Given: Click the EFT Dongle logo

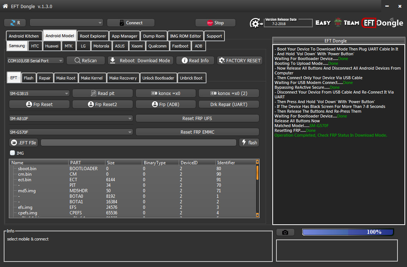Looking at the screenshot, I should tap(383, 23).
